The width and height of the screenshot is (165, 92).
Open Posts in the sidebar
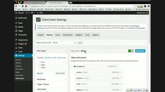(20, 23)
